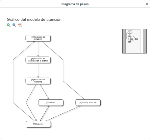
Task: Select the Revision del incidente node
Action: point(38,81)
